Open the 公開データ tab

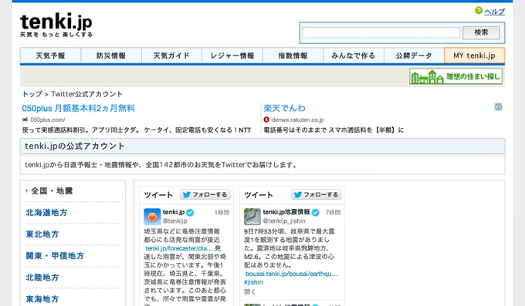tap(414, 55)
